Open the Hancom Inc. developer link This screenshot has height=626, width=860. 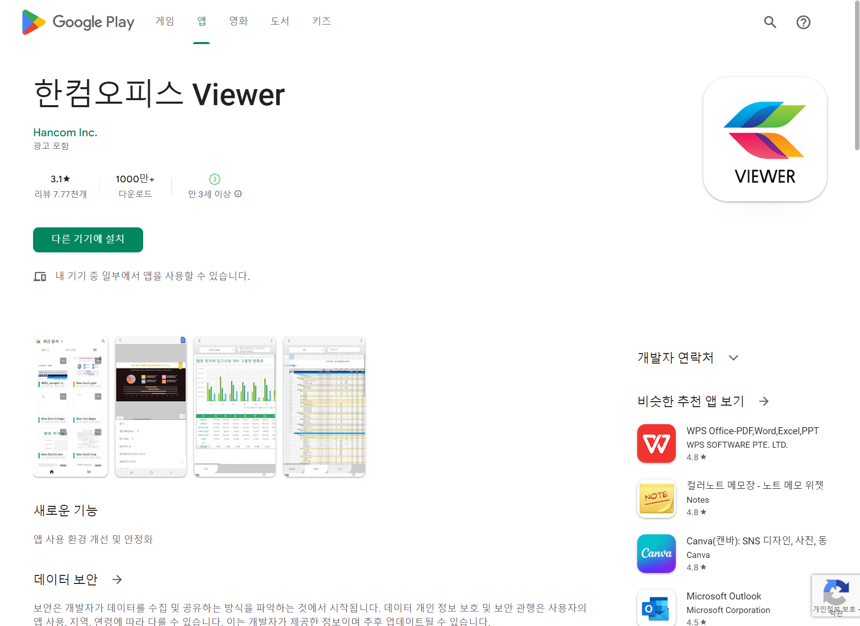pyautogui.click(x=65, y=132)
